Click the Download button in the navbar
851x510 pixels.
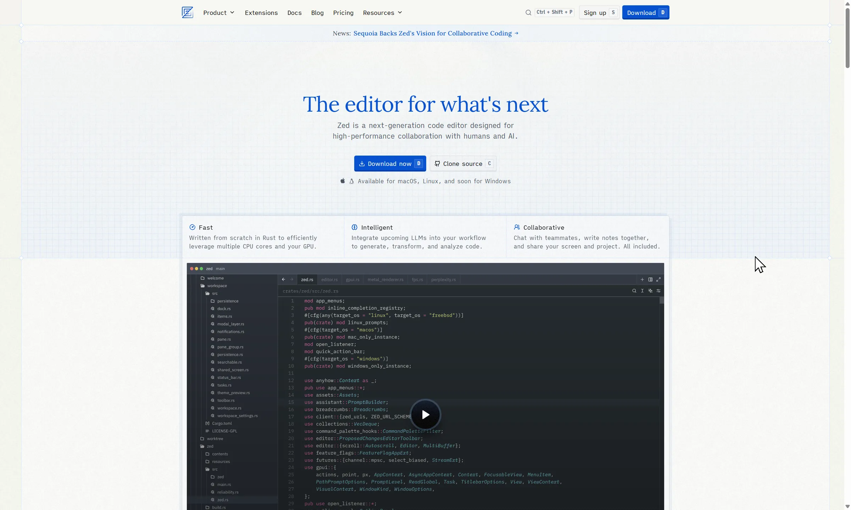pyautogui.click(x=646, y=13)
